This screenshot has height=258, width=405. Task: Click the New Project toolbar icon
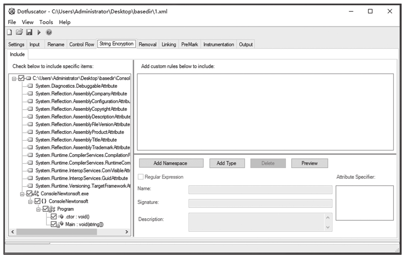10,32
